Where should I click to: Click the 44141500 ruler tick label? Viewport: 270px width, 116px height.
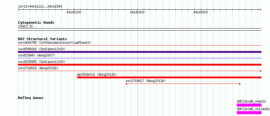[201, 12]
